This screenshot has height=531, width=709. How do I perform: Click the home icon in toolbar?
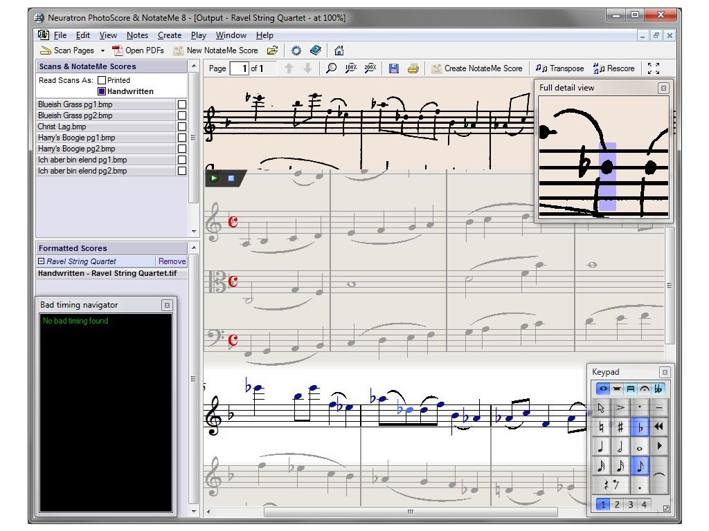pos(339,50)
